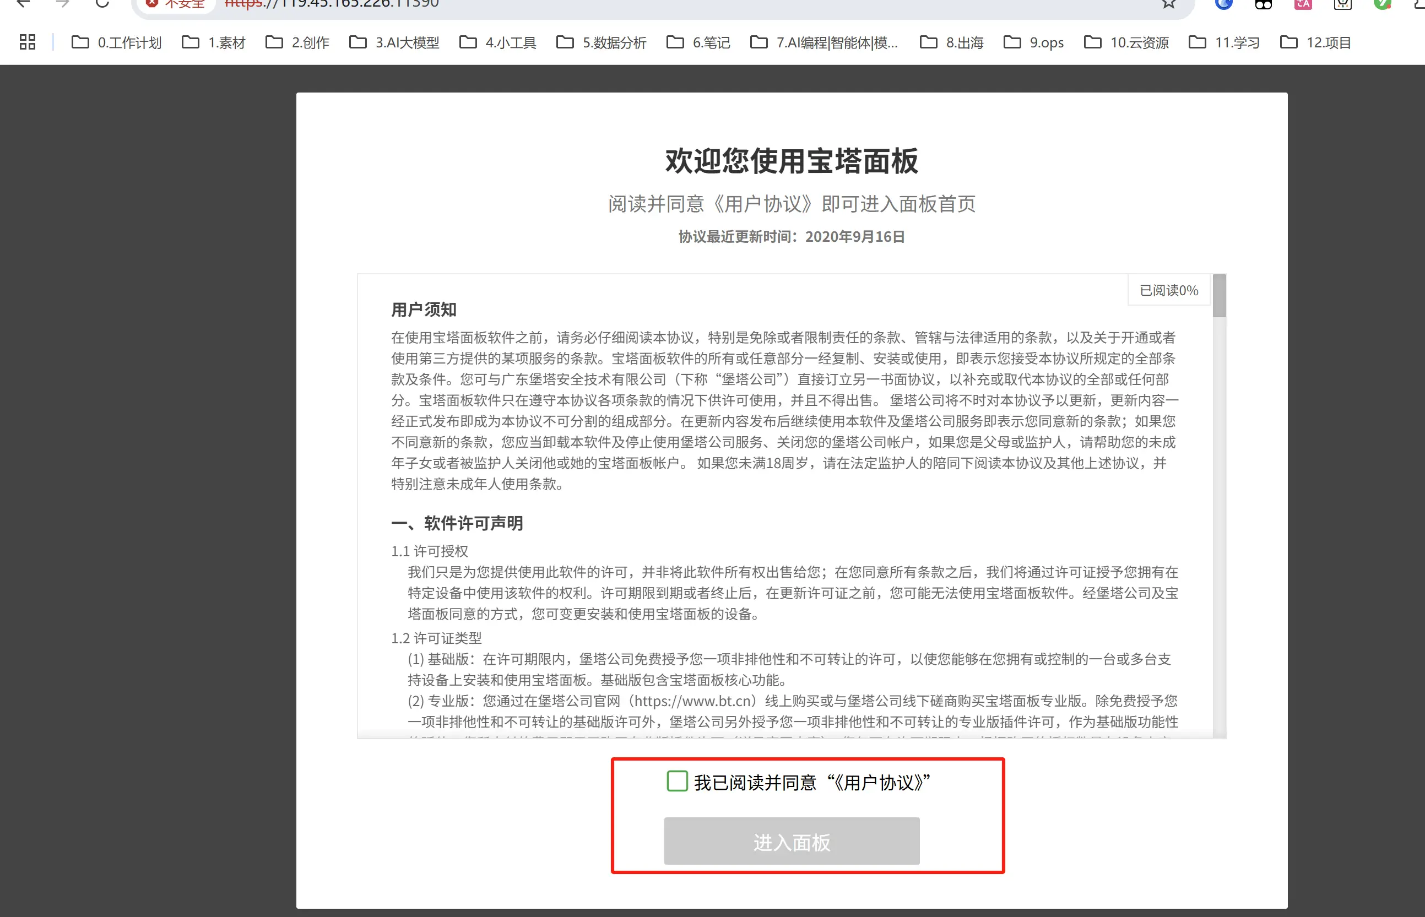Click the 欢迎您使用宝塔面板 title
The image size is (1425, 917).
792,161
